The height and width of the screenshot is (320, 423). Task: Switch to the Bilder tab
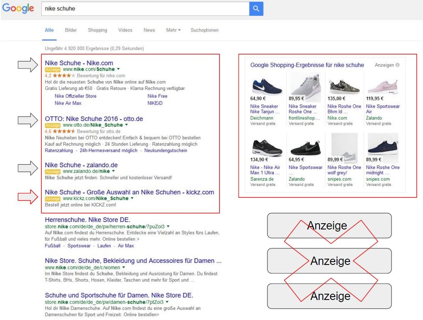pyautogui.click(x=70, y=30)
